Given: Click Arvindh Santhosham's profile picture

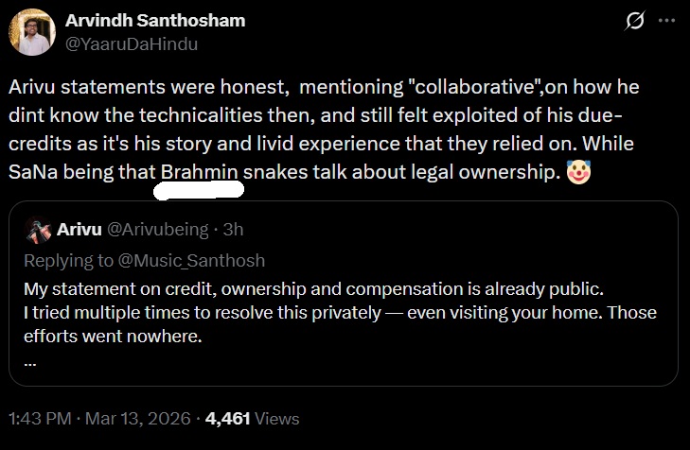Looking at the screenshot, I should (x=32, y=32).
